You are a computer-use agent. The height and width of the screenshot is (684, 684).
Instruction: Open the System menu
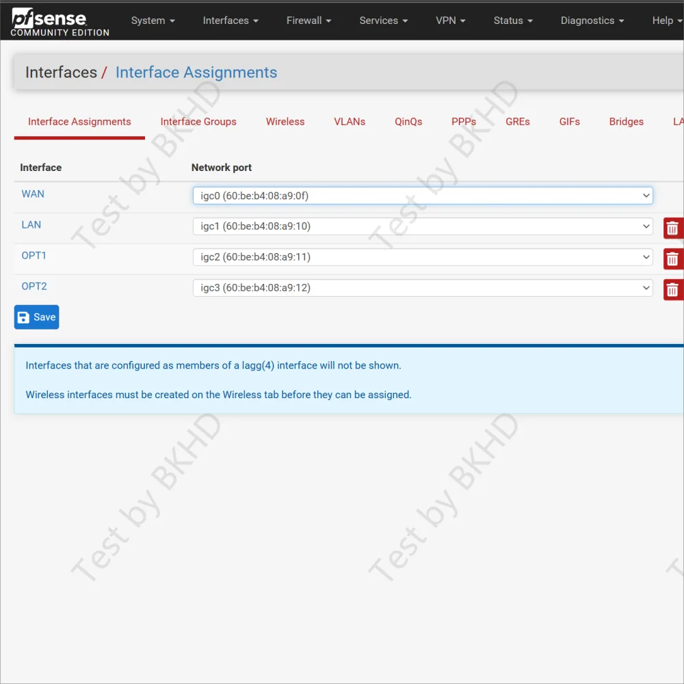point(153,21)
